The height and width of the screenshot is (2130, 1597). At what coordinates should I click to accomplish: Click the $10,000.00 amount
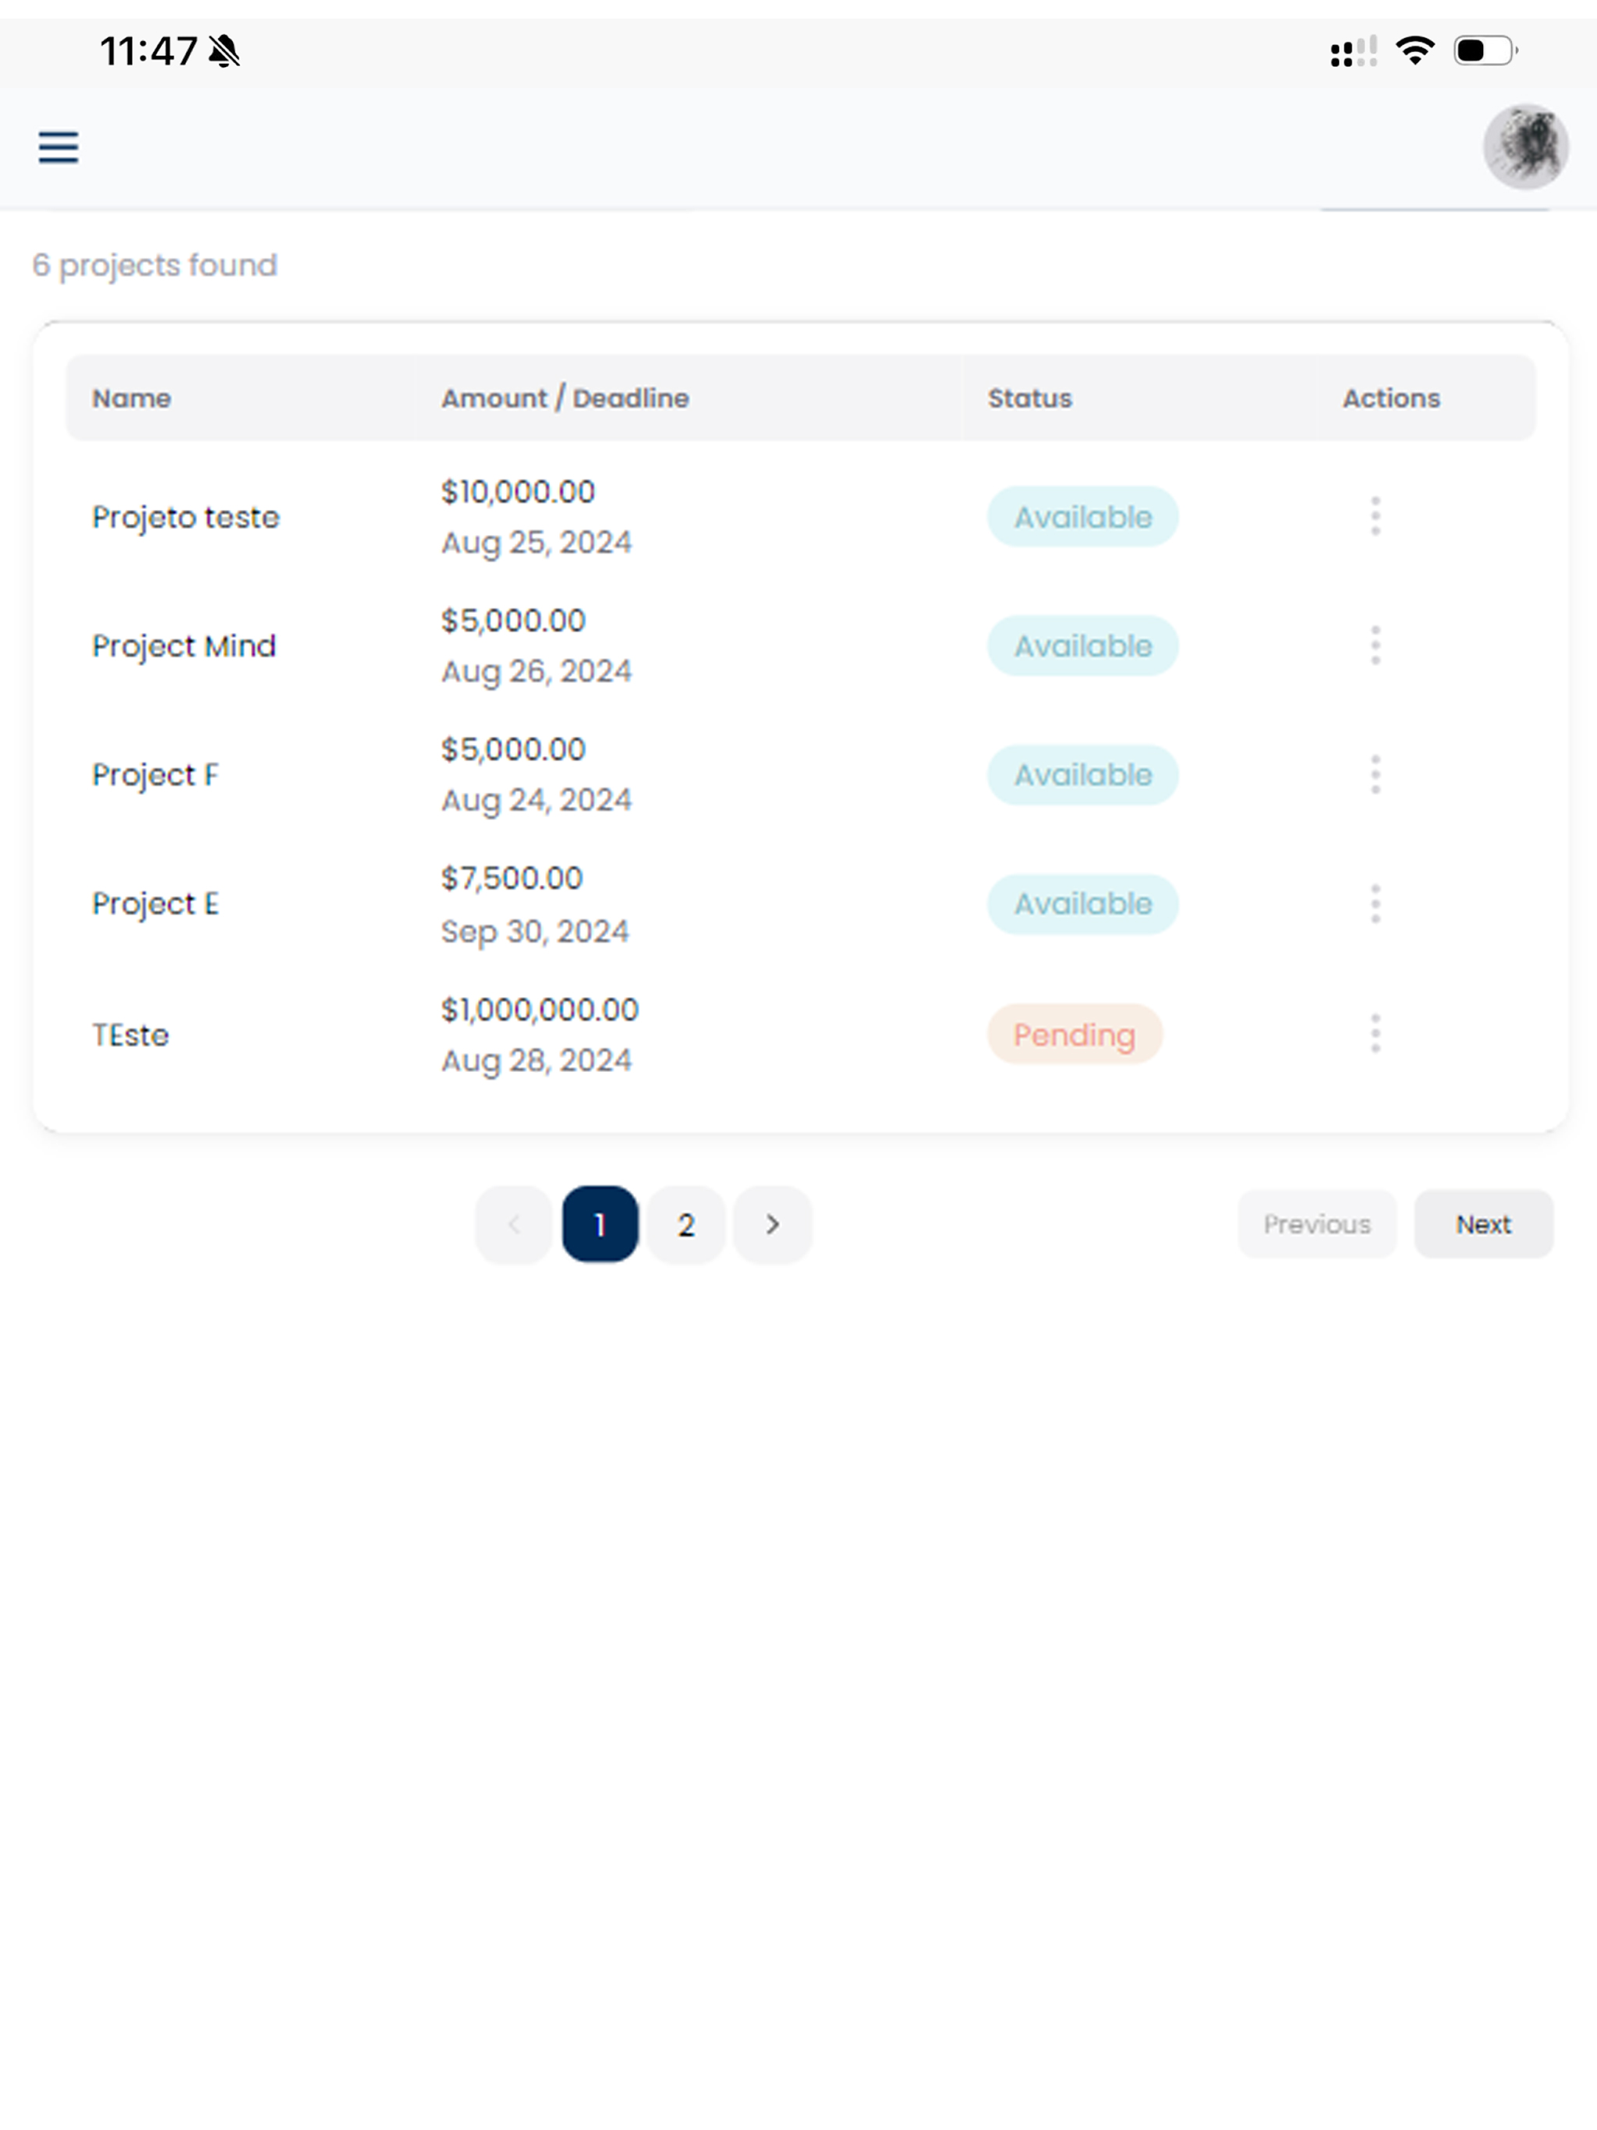[519, 492]
